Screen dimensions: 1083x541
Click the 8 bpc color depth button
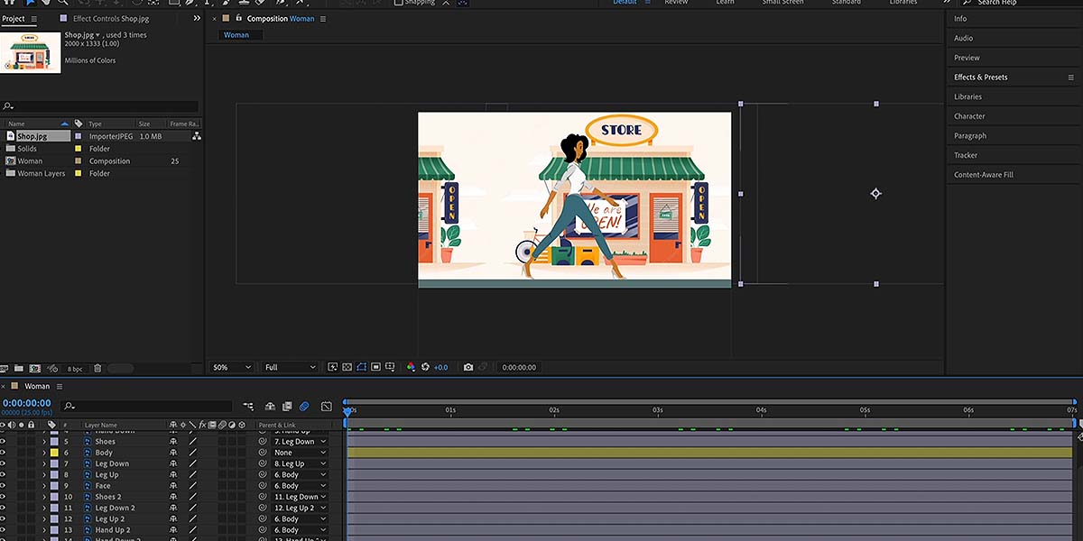(x=75, y=368)
